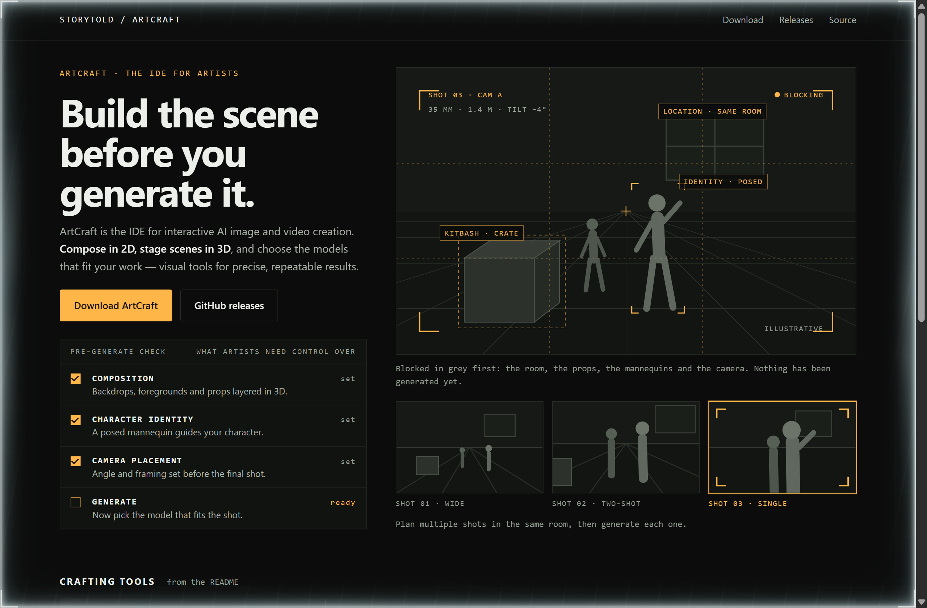Click the 'set' status on the Composition row
Image resolution: width=927 pixels, height=608 pixels.
click(x=348, y=378)
